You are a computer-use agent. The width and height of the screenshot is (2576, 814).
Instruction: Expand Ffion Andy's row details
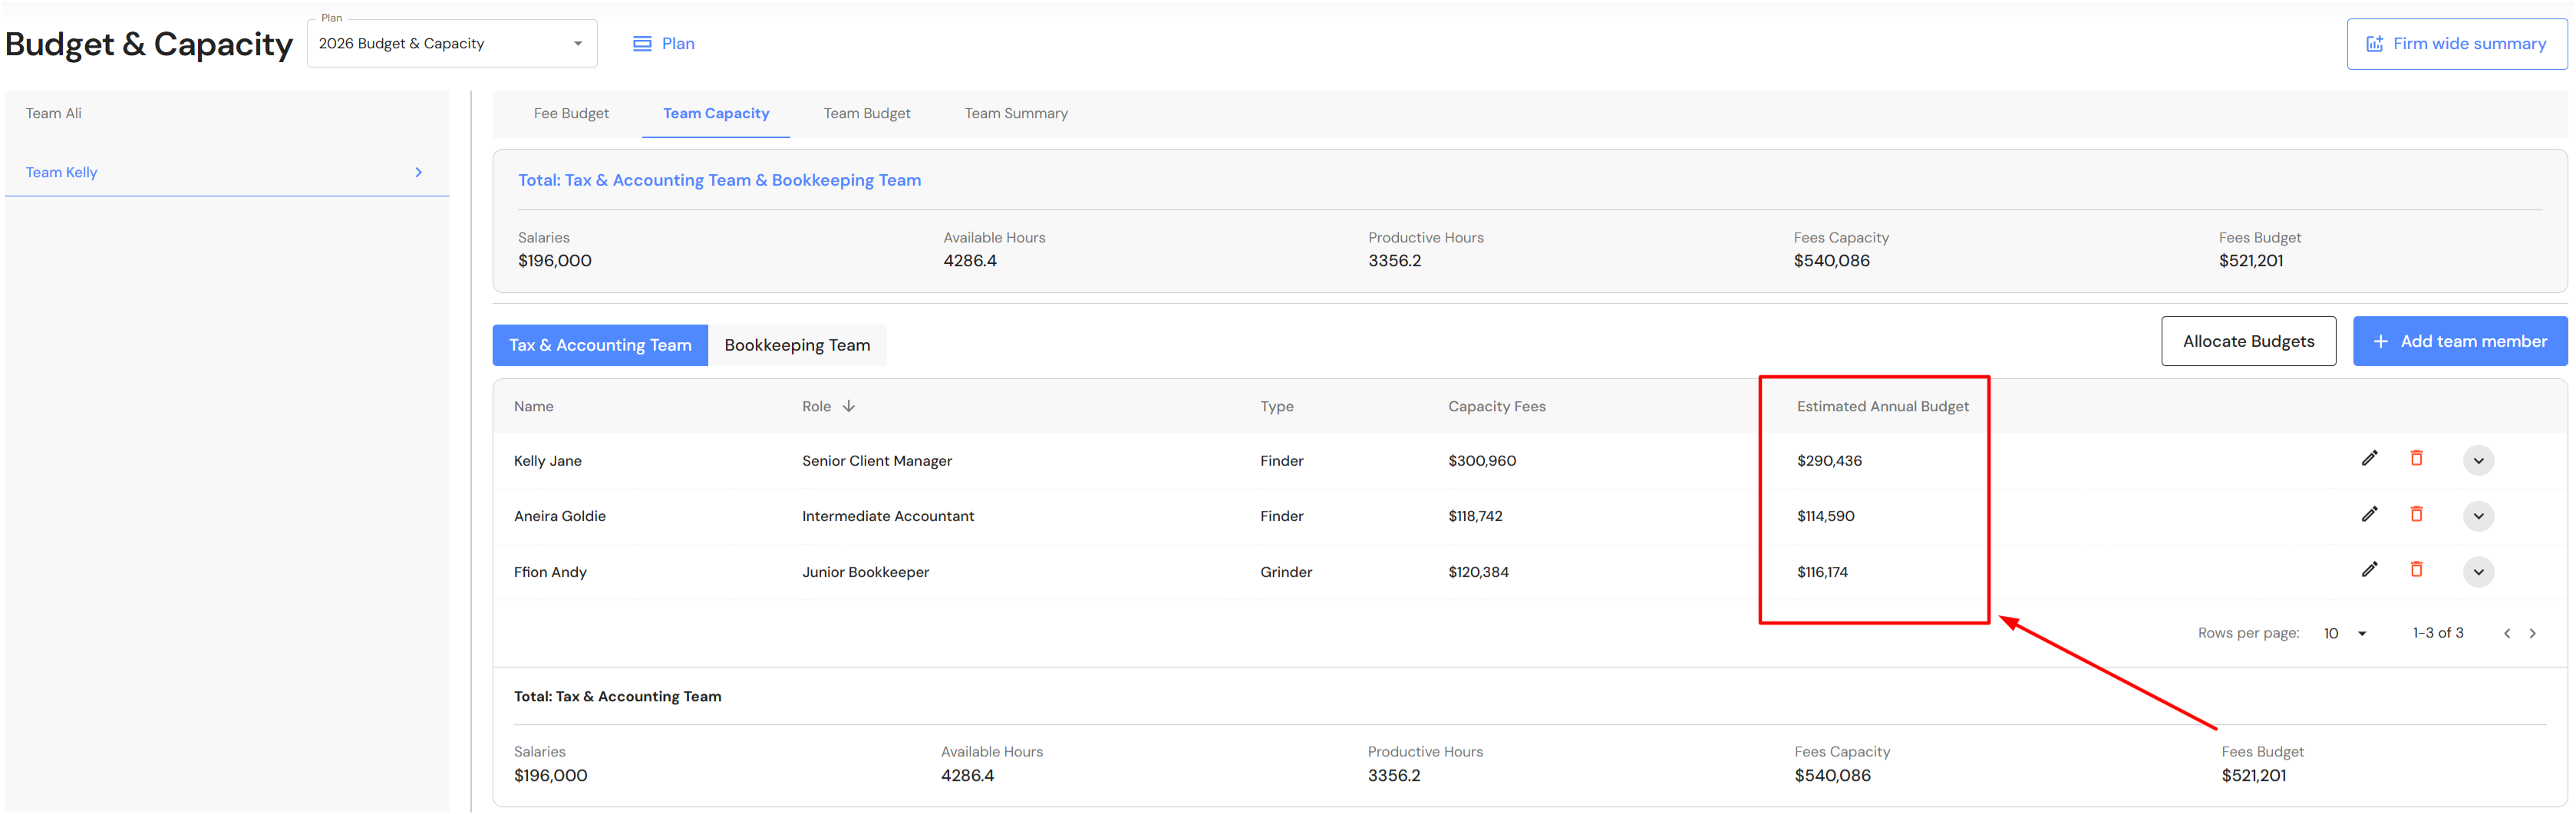click(x=2478, y=572)
